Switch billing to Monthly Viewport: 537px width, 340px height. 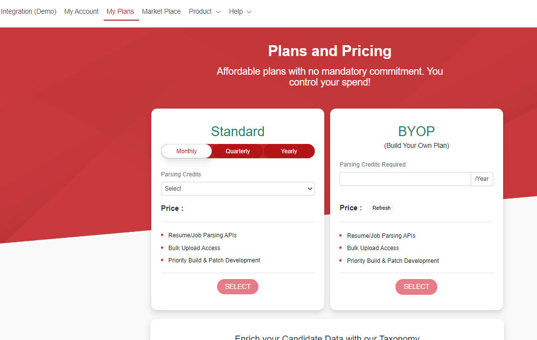click(187, 151)
